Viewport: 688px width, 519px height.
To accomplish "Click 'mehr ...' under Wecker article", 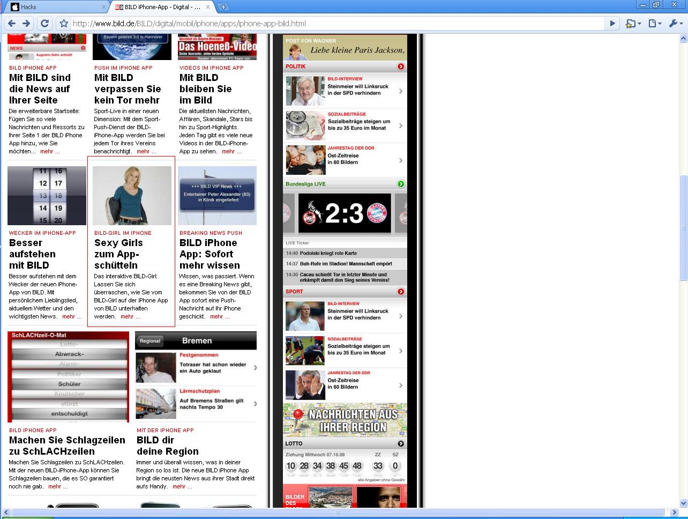I will 72,316.
